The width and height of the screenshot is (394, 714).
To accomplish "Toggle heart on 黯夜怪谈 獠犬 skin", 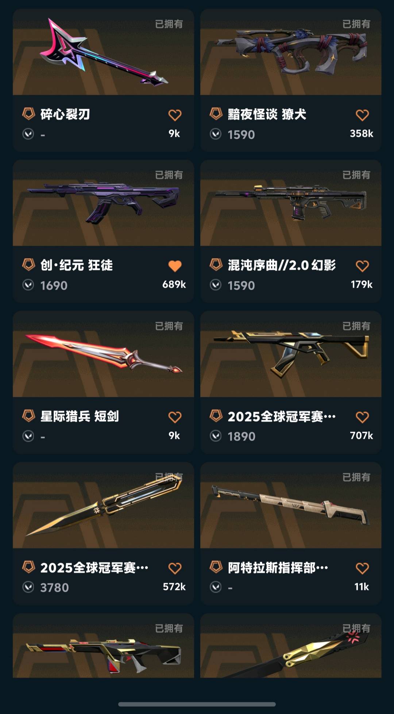I will point(362,115).
